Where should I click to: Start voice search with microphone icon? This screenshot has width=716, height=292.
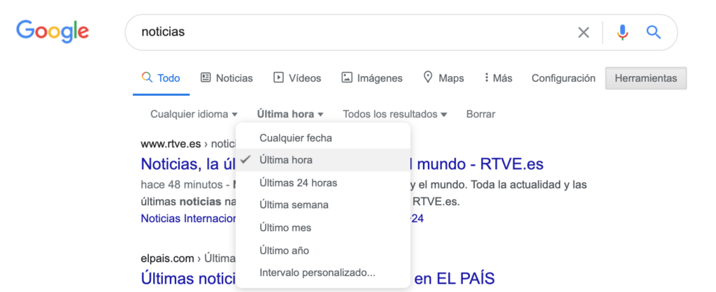coord(622,32)
